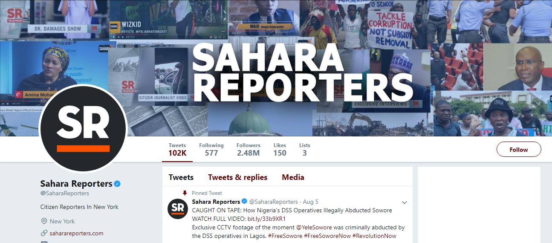The height and width of the screenshot is (243, 552).
Task: Open the Lists 3 section
Action: 304,149
